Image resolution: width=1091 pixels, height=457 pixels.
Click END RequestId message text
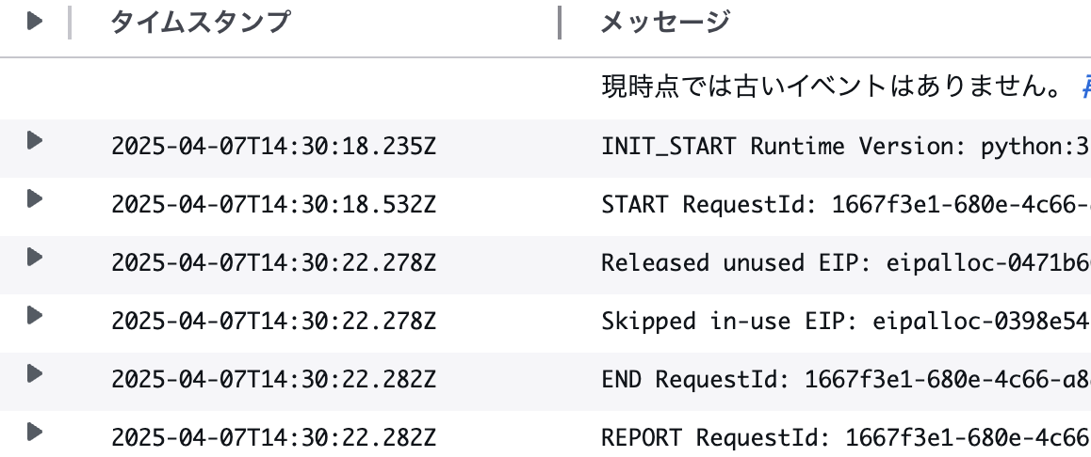(846, 380)
